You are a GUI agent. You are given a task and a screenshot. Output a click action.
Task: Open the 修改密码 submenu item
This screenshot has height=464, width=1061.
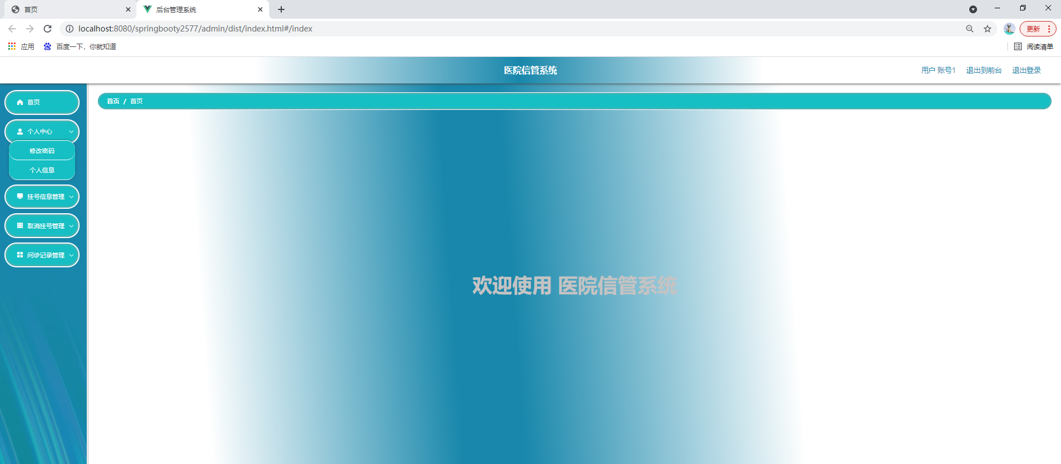[x=42, y=151]
